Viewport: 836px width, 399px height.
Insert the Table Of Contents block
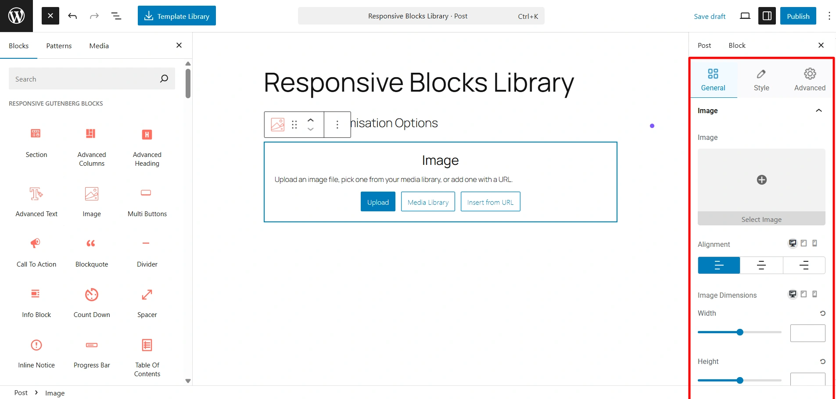point(147,357)
